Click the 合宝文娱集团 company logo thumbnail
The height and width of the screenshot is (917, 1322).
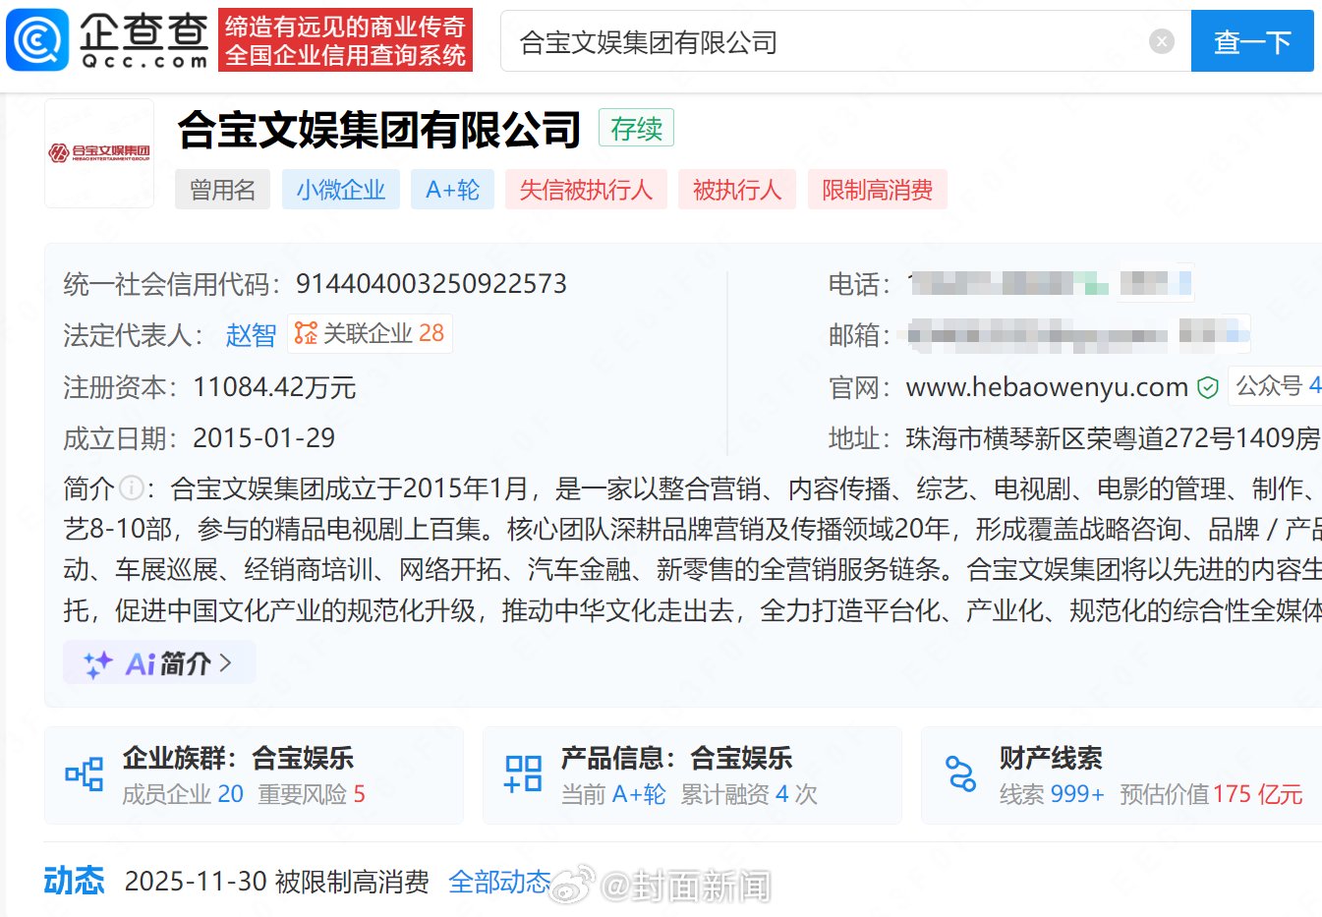point(98,152)
